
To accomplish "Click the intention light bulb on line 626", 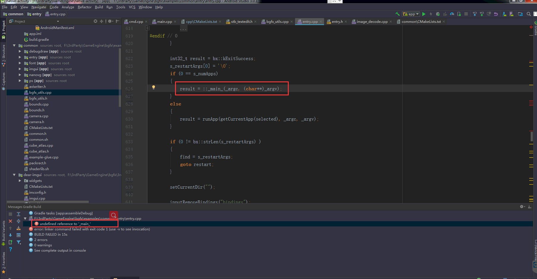I will pos(154,87).
